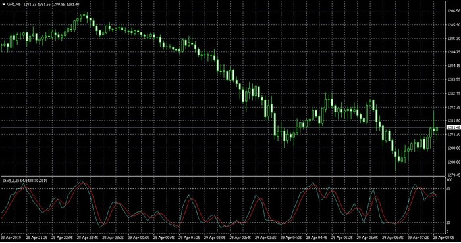
Task: Click the 1284.75 price scale label
Action: tap(453, 52)
